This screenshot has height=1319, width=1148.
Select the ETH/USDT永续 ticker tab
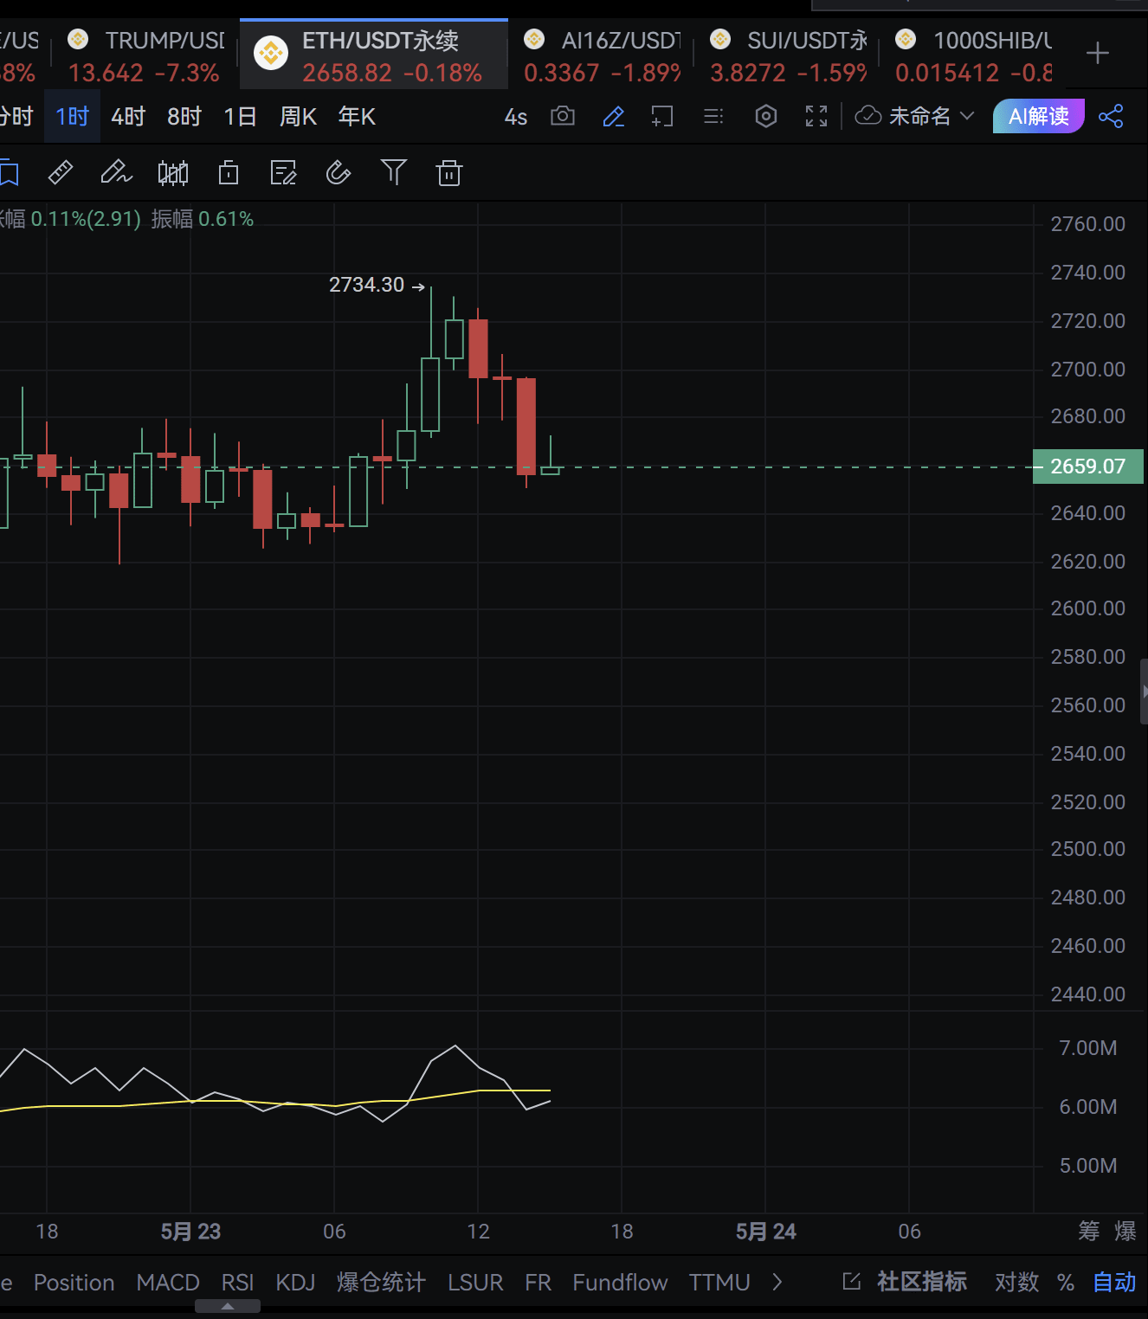(x=374, y=55)
